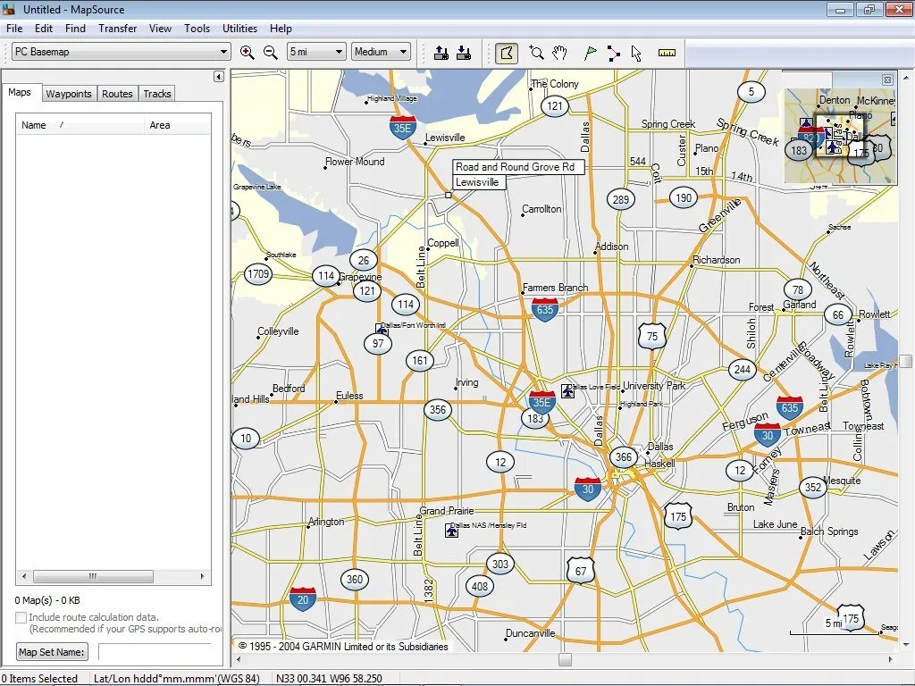
Task: Collapse the left data panel arrow
Action: 219,77
